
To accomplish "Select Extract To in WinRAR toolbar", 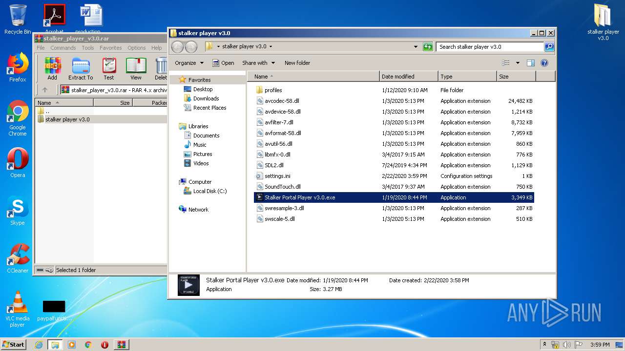I will click(81, 69).
